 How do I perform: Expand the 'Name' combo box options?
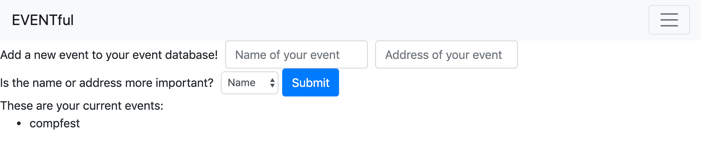coord(249,83)
